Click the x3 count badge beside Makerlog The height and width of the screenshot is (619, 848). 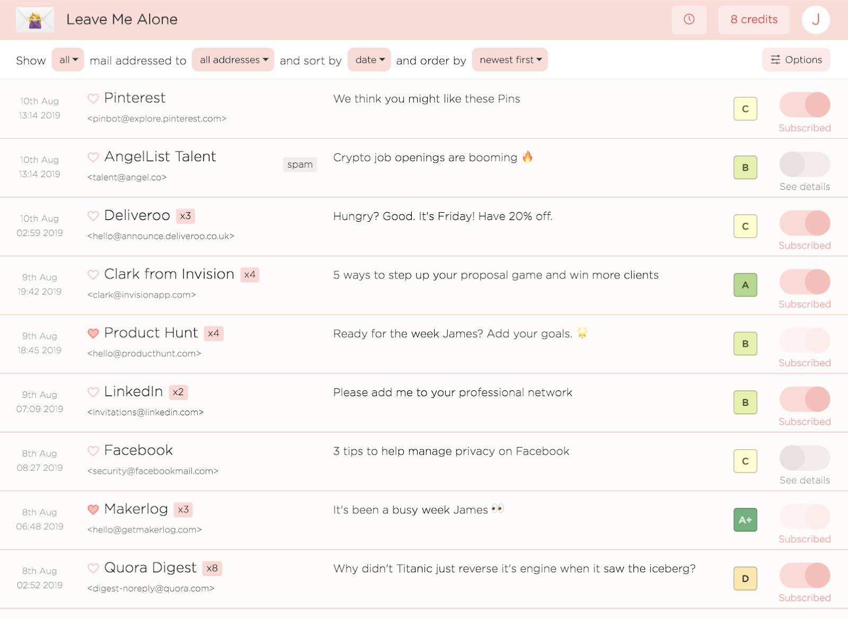[183, 509]
